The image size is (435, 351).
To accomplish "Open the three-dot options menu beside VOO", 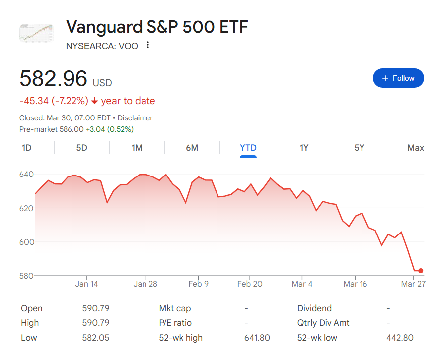I will click(x=147, y=45).
